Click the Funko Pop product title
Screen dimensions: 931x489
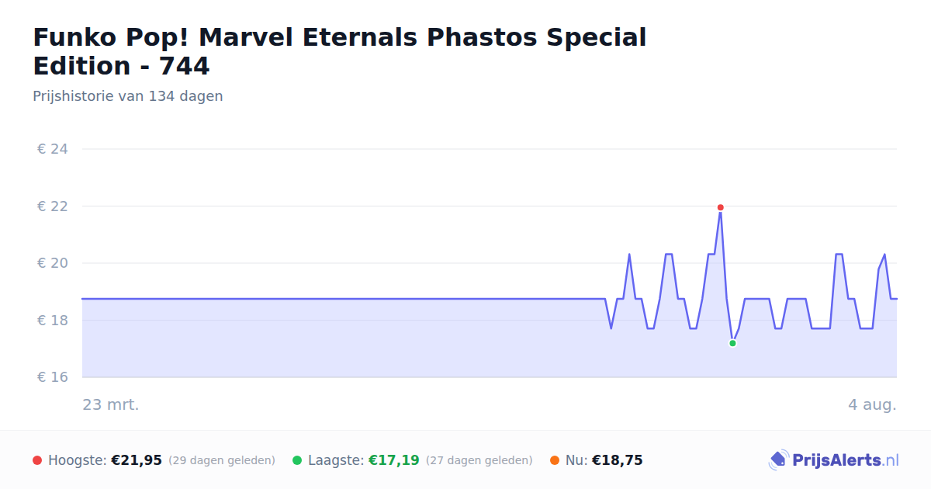tap(340, 51)
